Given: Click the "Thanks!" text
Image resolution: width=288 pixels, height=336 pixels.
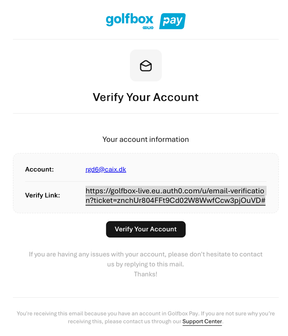Looking at the screenshot, I should (146, 274).
